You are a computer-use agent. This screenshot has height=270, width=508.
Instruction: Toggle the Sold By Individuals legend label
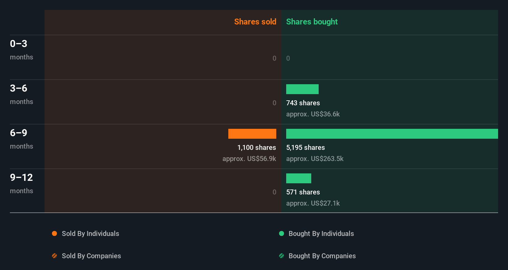click(90, 233)
